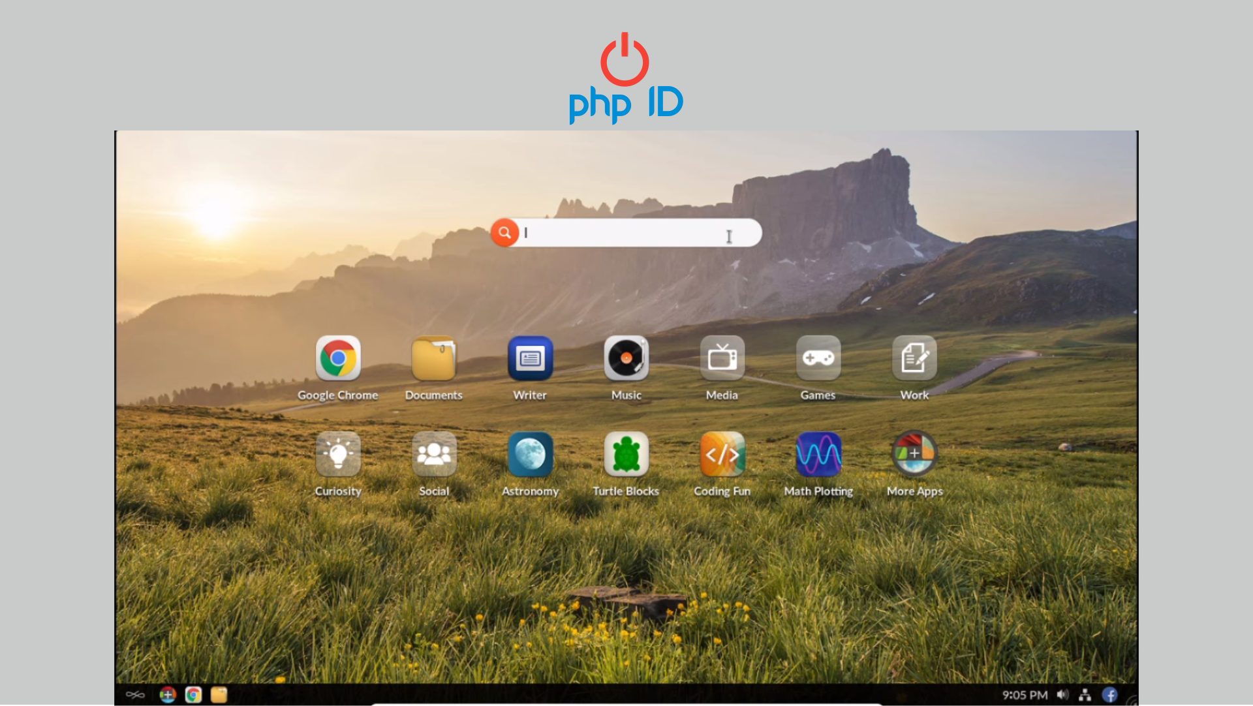The width and height of the screenshot is (1253, 706).
Task: Launch Math Plotting tool
Action: (x=818, y=454)
